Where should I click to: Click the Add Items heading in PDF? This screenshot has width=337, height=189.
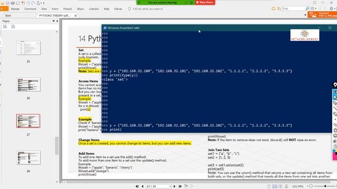click(x=86, y=153)
